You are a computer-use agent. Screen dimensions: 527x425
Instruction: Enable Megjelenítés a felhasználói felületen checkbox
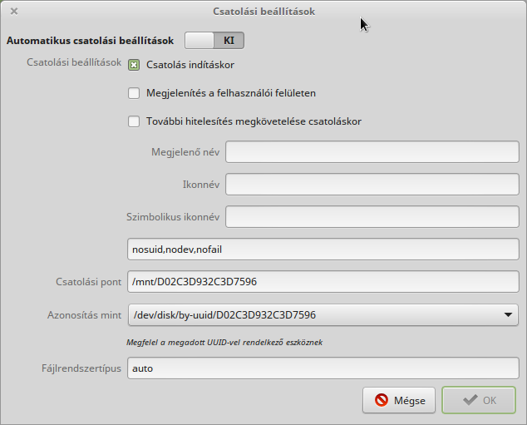(x=134, y=93)
